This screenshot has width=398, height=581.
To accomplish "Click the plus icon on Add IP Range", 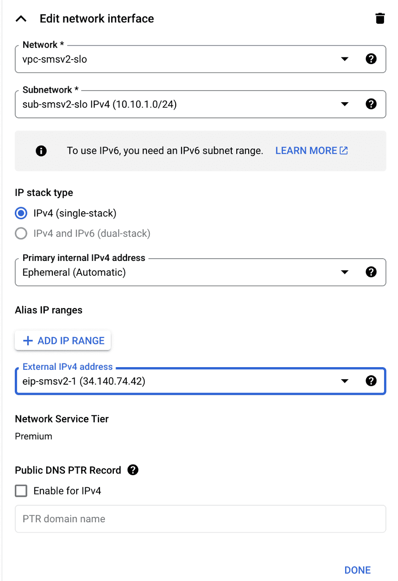I will coord(28,341).
